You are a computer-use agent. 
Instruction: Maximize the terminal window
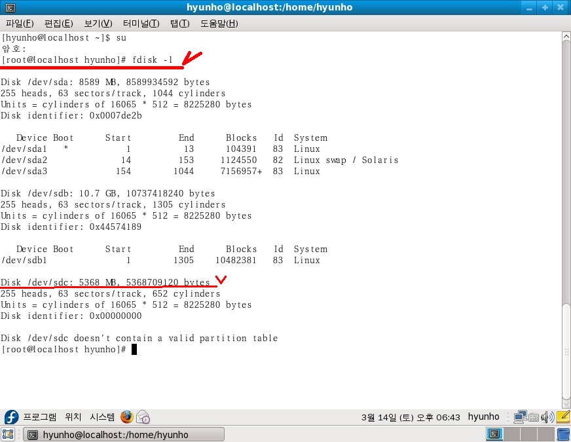[545, 7]
